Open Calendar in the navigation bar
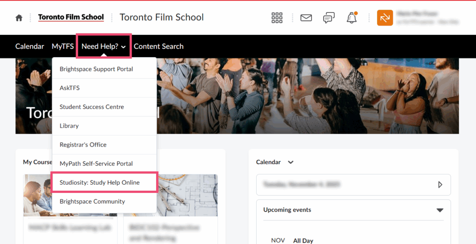This screenshot has width=476, height=244. pyautogui.click(x=30, y=46)
